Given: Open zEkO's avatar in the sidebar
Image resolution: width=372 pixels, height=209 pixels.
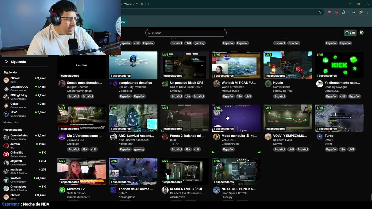Looking at the screenshot, I should 6,114.
